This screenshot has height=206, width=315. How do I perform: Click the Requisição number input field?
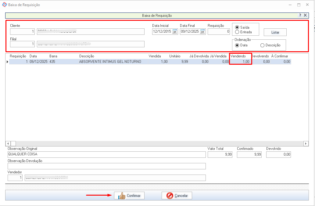[x=219, y=32]
